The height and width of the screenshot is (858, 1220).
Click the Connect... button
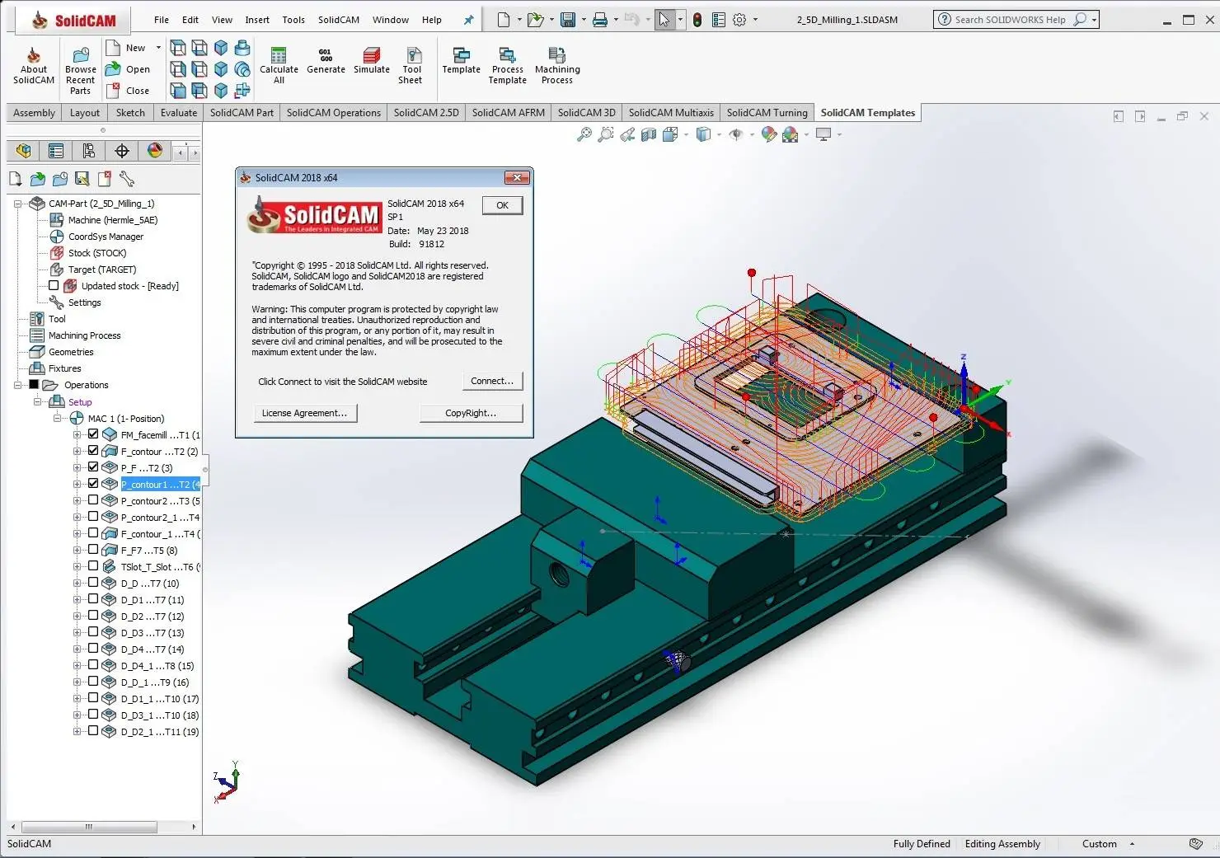click(x=492, y=381)
